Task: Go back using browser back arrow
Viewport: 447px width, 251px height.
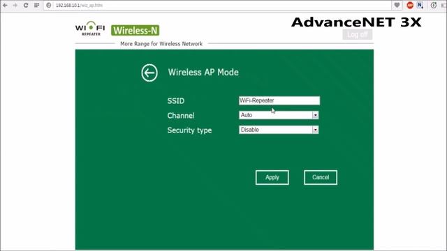Action: pyautogui.click(x=5, y=5)
